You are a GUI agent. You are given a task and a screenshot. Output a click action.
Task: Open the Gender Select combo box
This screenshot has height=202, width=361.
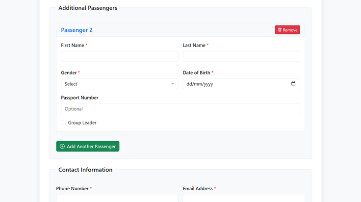pos(120,84)
